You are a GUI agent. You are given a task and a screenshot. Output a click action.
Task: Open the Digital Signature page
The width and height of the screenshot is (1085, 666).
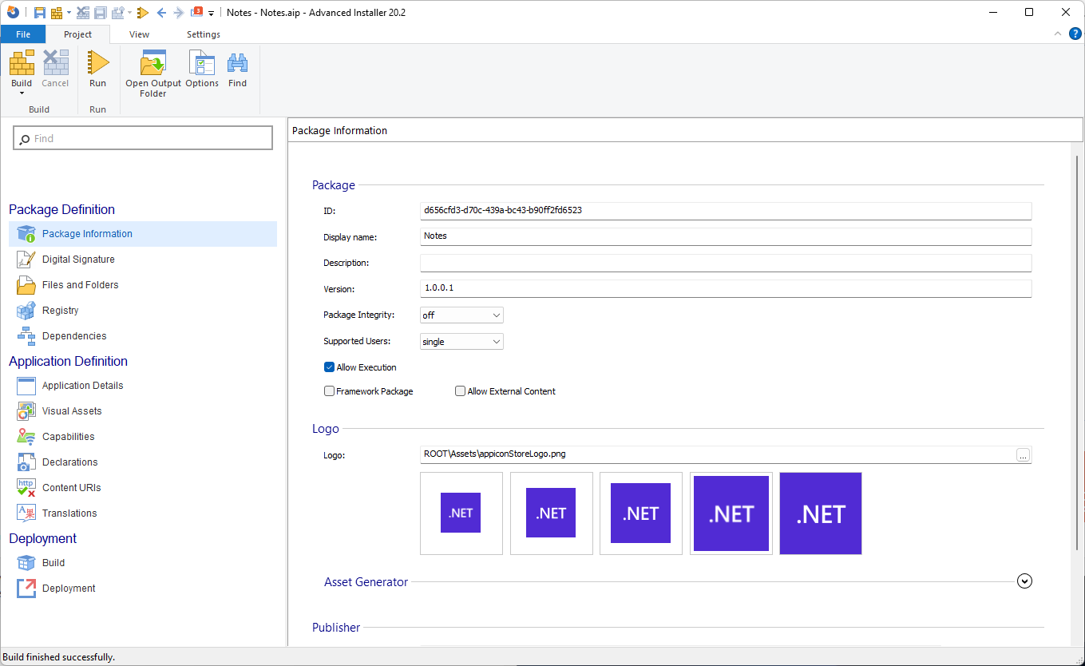(78, 260)
